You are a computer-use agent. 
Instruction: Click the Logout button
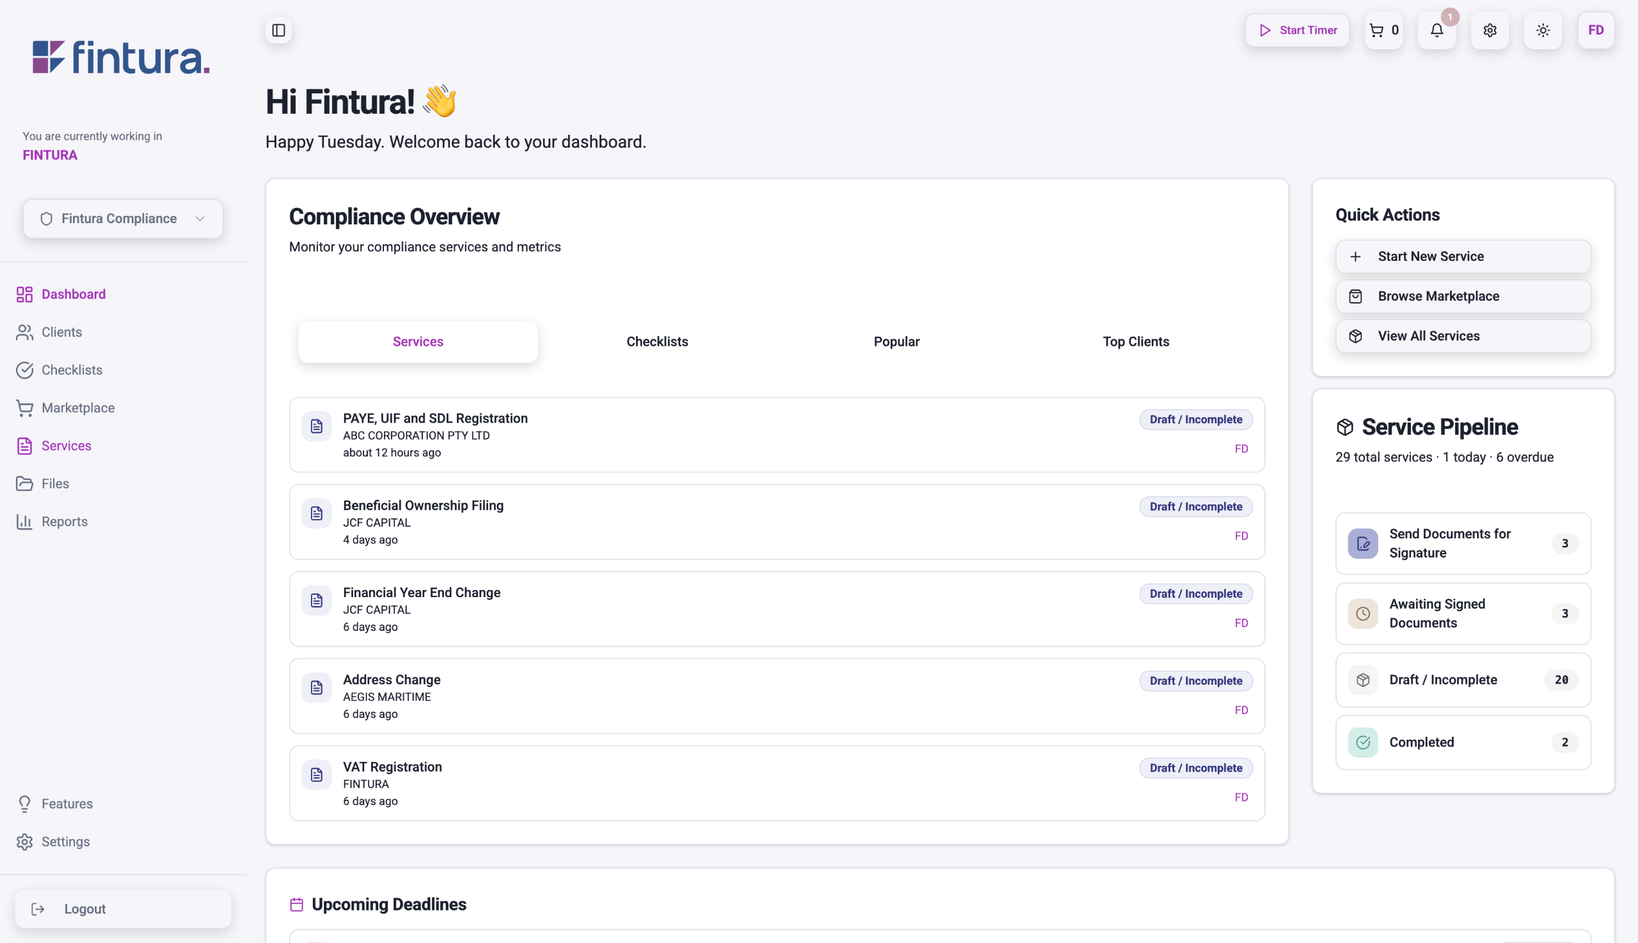123,908
